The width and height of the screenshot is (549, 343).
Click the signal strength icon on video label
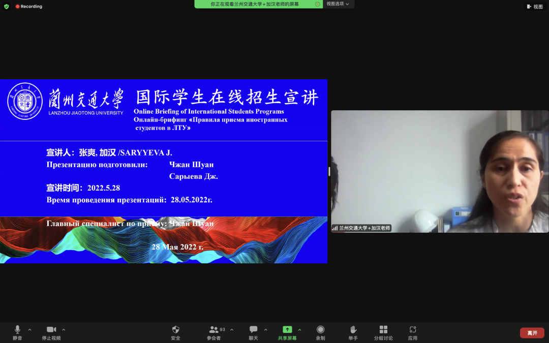tap(335, 228)
